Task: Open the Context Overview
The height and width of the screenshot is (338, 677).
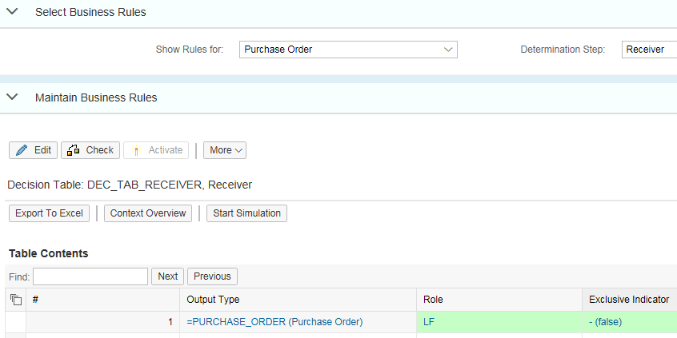Action: coord(148,213)
